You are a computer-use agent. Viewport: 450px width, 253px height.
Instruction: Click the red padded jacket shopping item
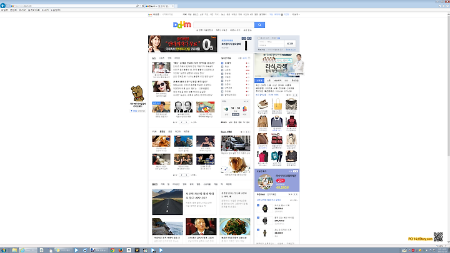coord(291,121)
